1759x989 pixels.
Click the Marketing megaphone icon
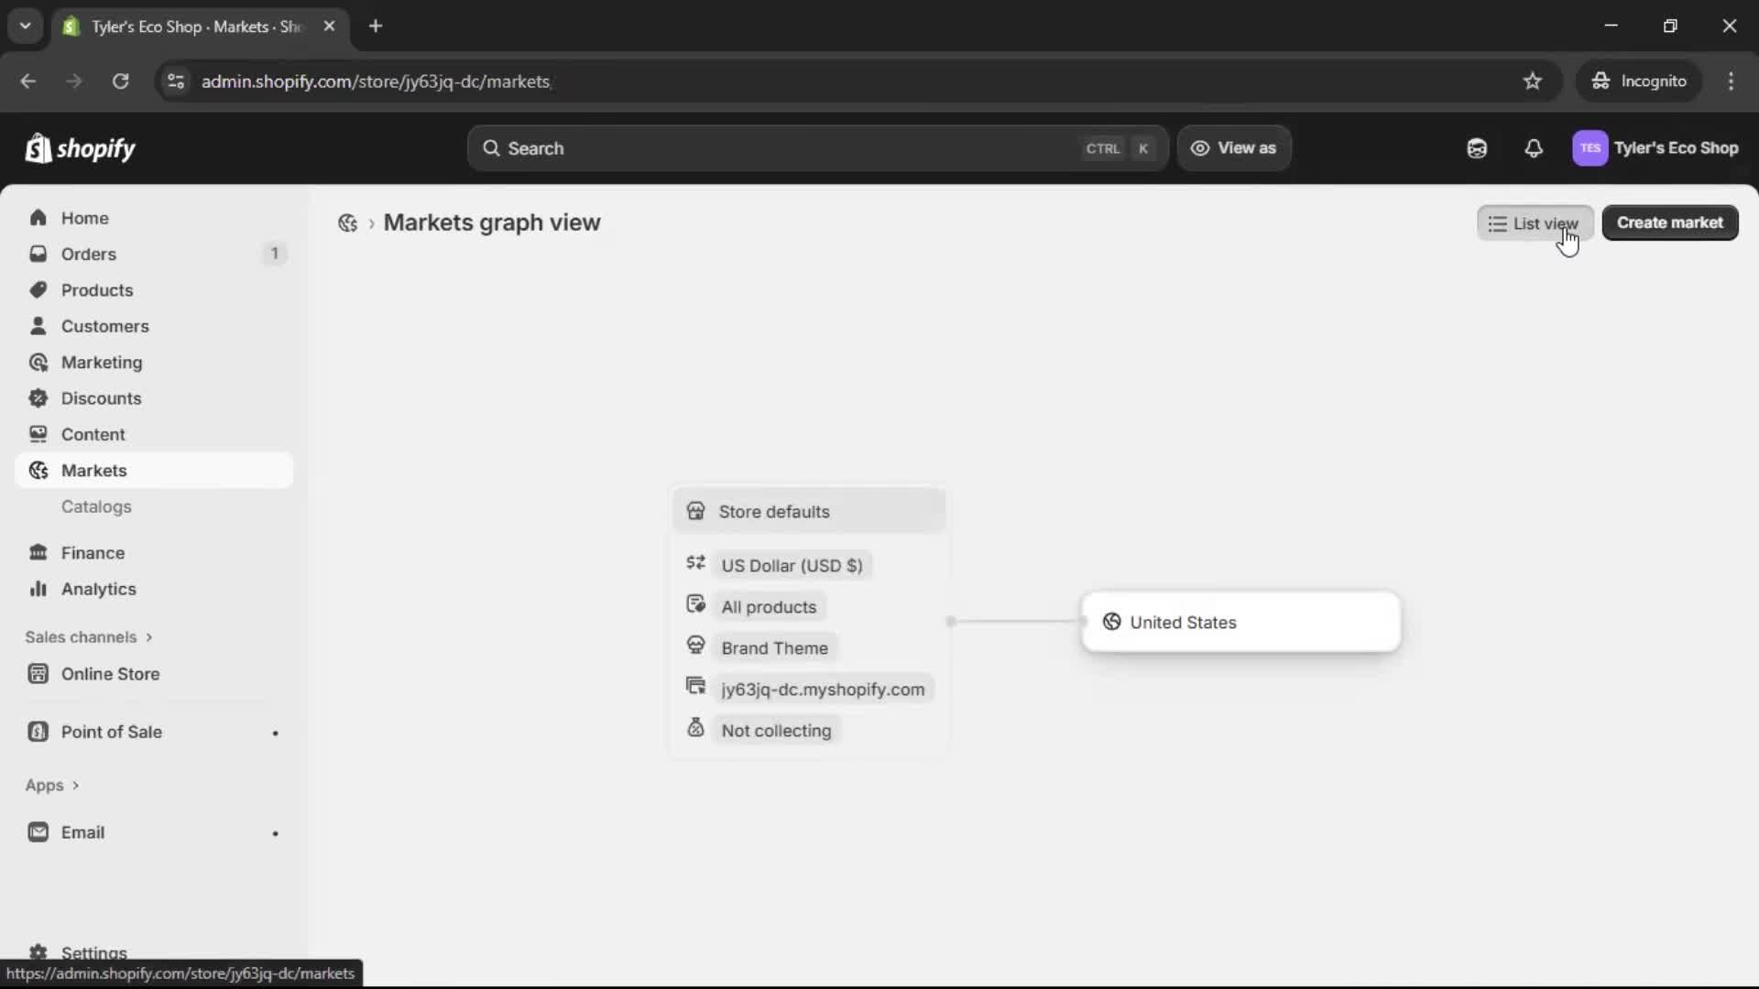click(38, 362)
